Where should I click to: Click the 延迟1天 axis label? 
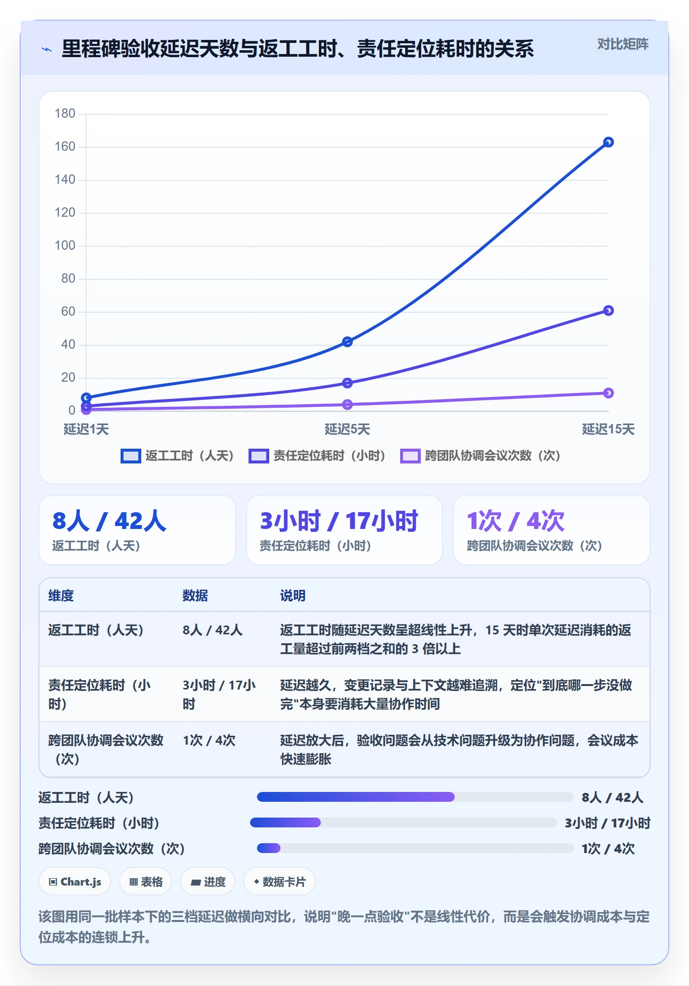point(86,429)
